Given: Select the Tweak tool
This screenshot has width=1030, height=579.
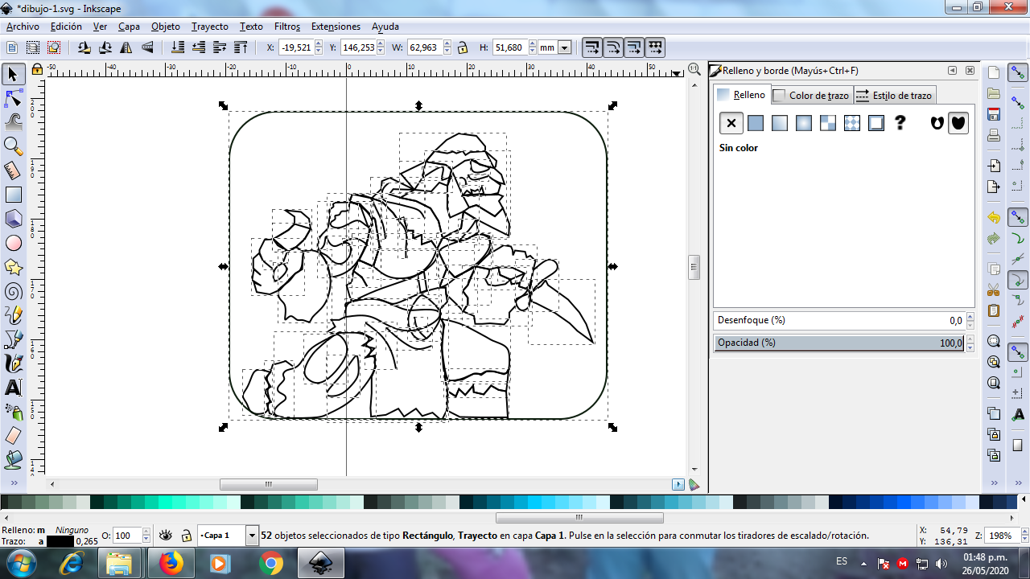Looking at the screenshot, I should tap(13, 122).
